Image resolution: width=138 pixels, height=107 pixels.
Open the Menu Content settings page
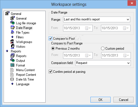pyautogui.click(x=25, y=70)
